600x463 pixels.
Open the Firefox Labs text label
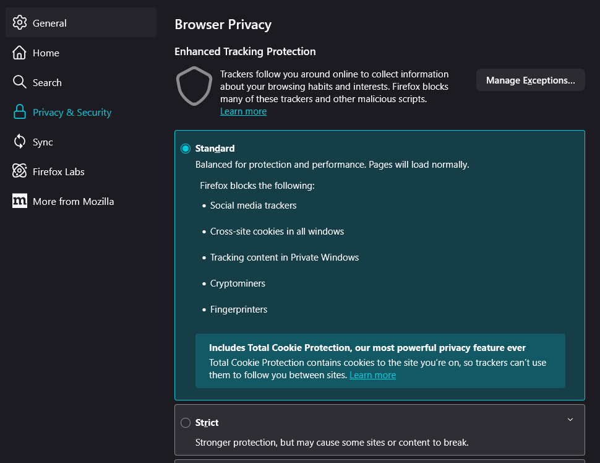click(x=59, y=171)
